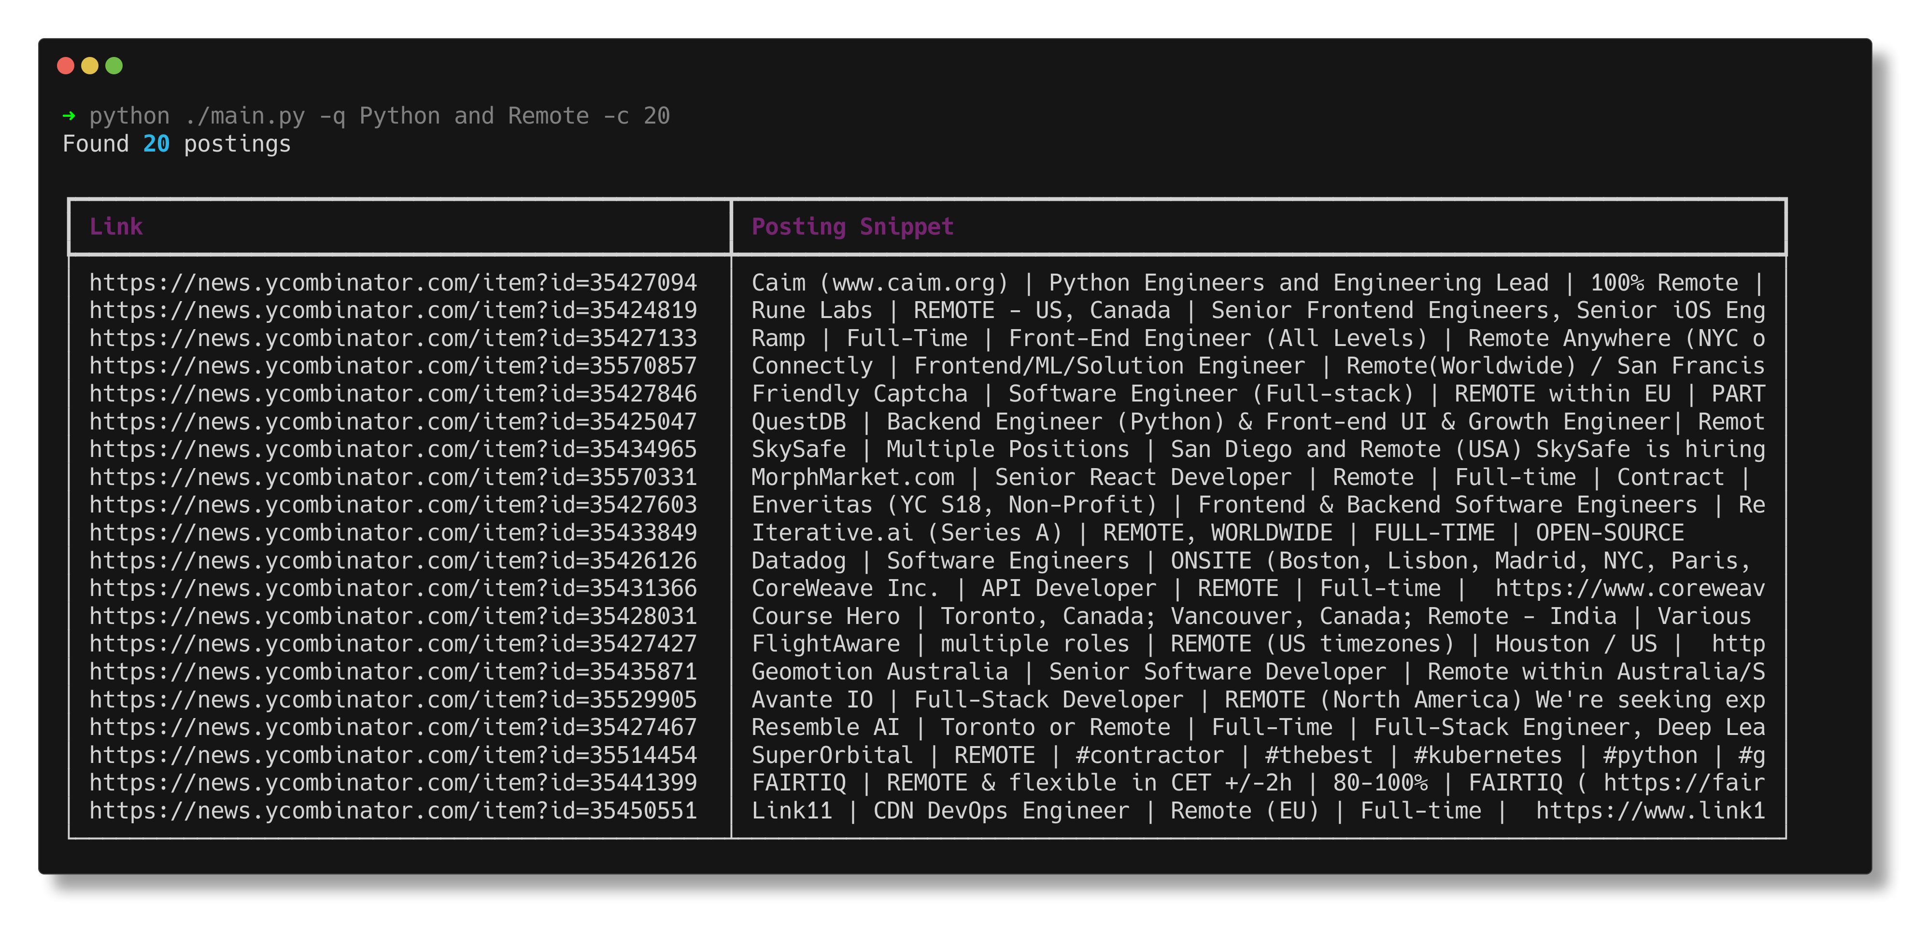The image size is (1926, 928).
Task: Click the Caim posting snippet row
Action: (x=1256, y=282)
